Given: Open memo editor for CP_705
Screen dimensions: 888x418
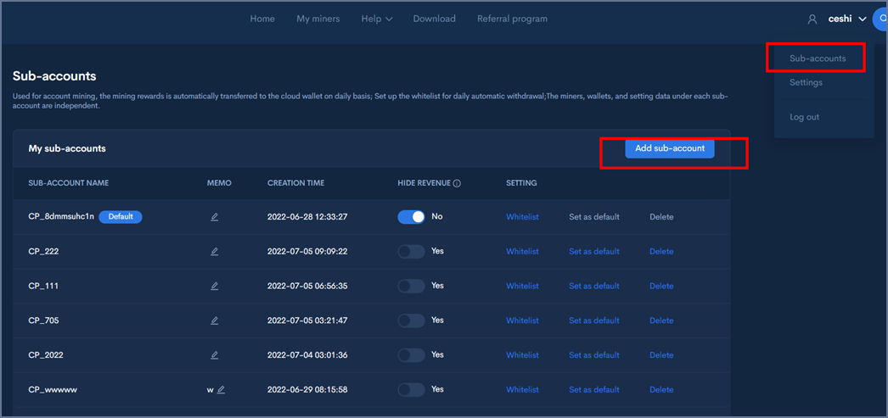Looking at the screenshot, I should 215,321.
